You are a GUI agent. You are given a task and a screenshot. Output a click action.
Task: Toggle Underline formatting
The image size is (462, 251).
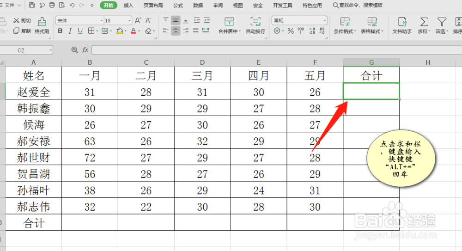pyautogui.click(x=80, y=31)
